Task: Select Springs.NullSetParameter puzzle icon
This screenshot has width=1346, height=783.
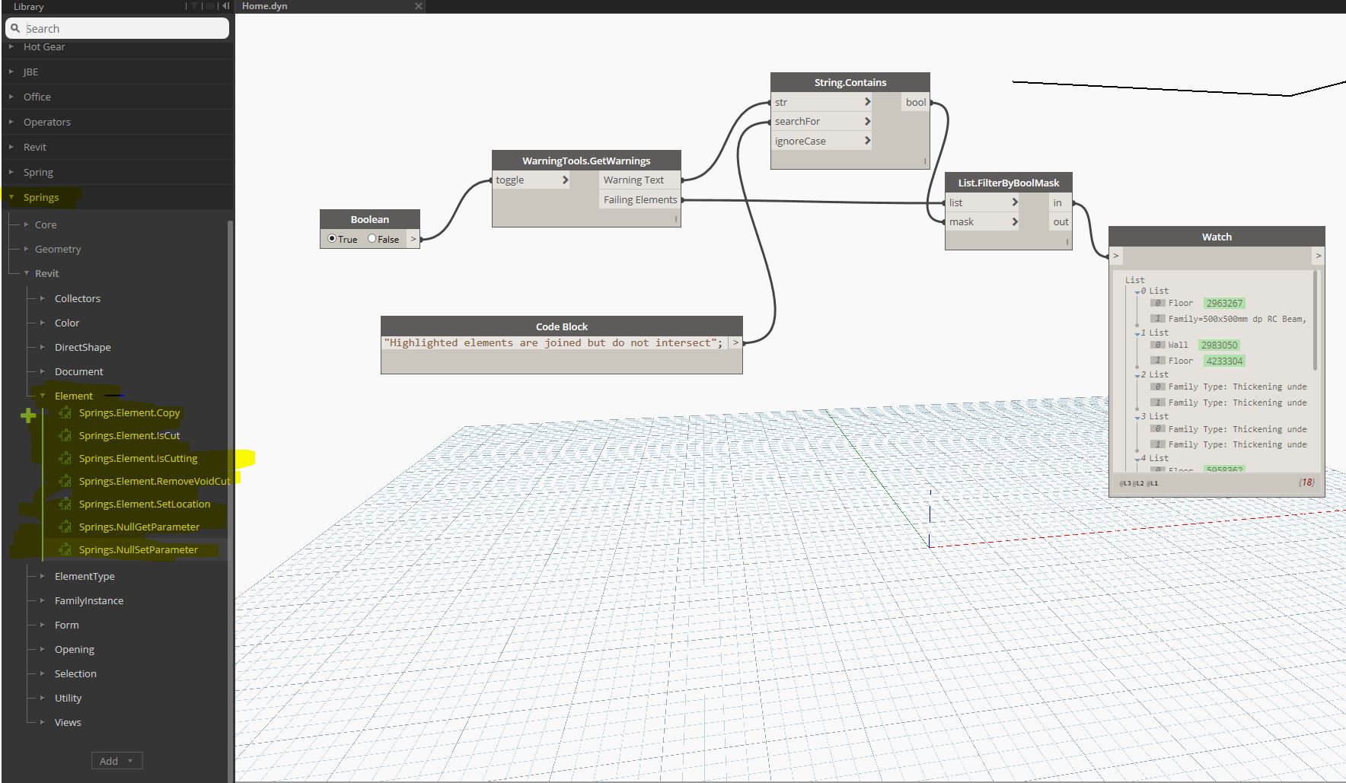Action: [x=65, y=549]
